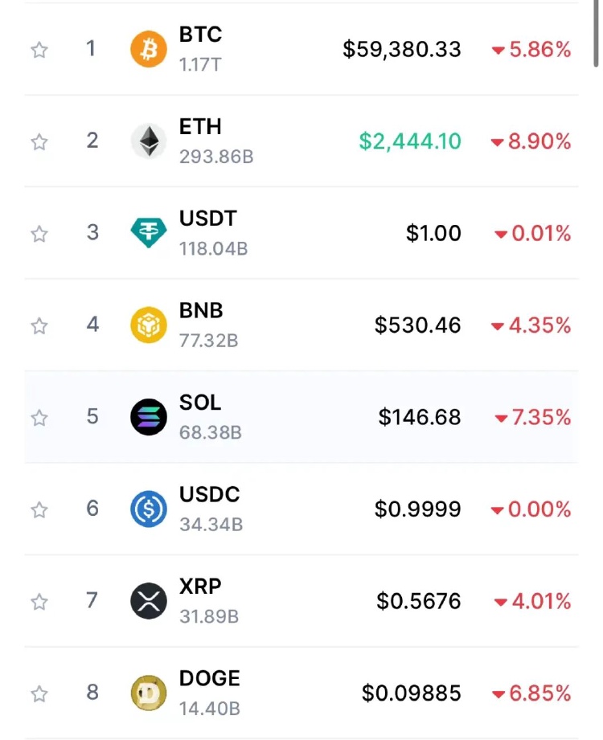
Task: Click the Dogecoin logo icon
Action: tap(148, 693)
